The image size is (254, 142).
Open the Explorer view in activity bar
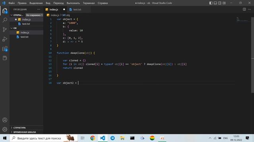tap(5, 11)
